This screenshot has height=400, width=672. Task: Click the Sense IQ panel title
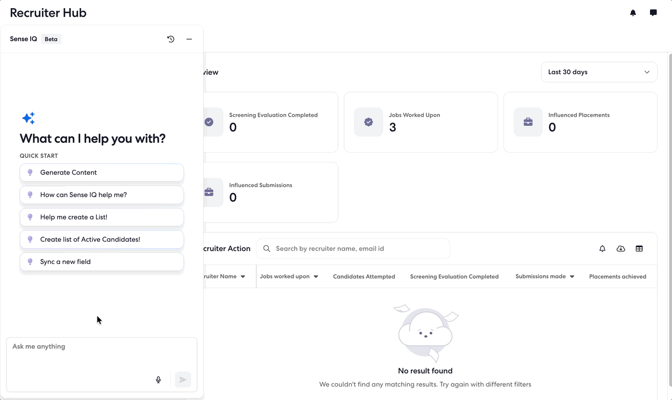coord(24,39)
